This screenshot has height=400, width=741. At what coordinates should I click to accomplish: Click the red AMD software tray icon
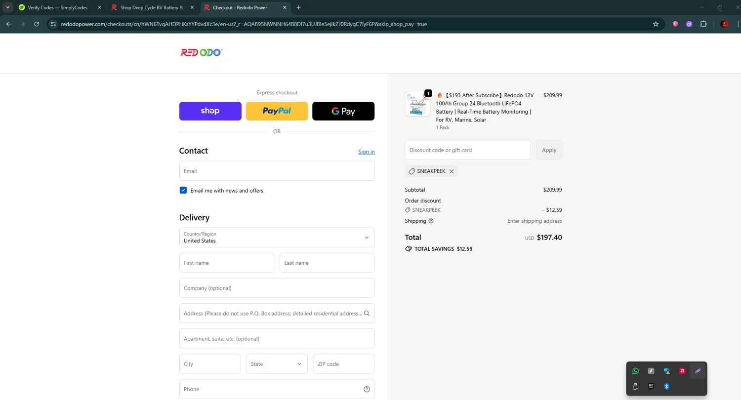point(682,371)
